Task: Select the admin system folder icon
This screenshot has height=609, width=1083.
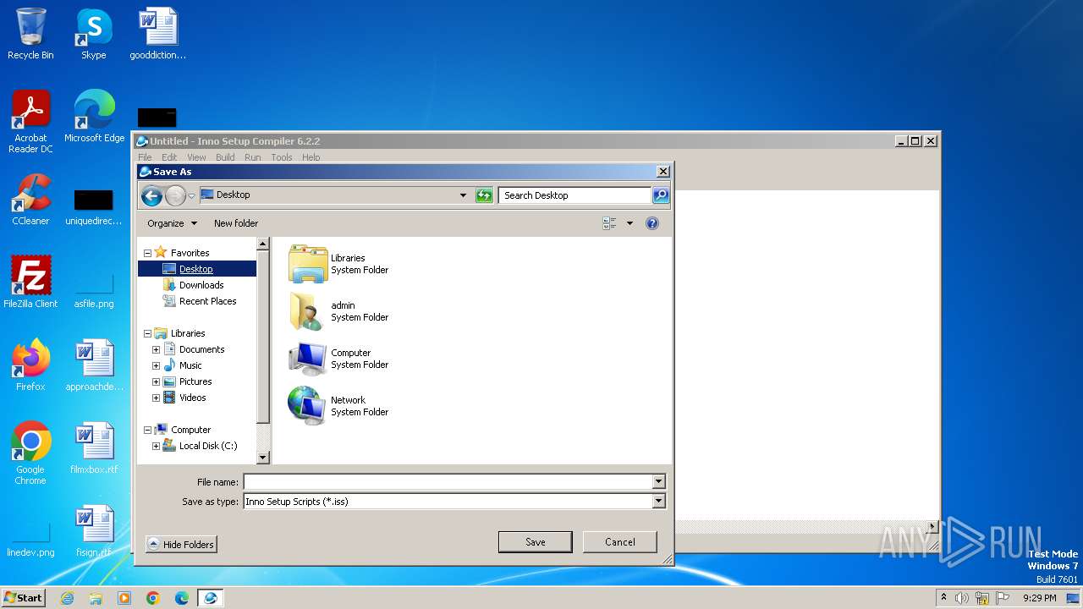Action: point(307,311)
